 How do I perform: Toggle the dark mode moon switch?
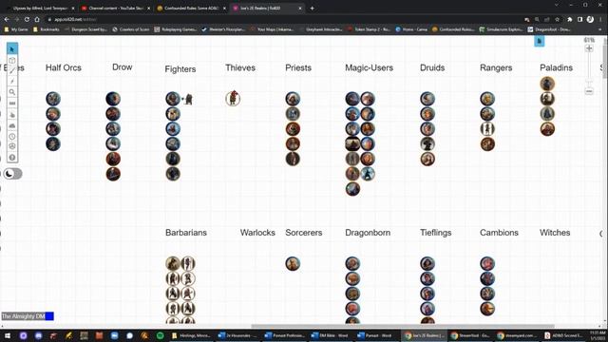coord(12,174)
